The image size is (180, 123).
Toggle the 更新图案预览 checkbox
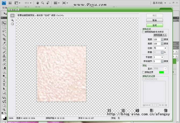pos(143,79)
